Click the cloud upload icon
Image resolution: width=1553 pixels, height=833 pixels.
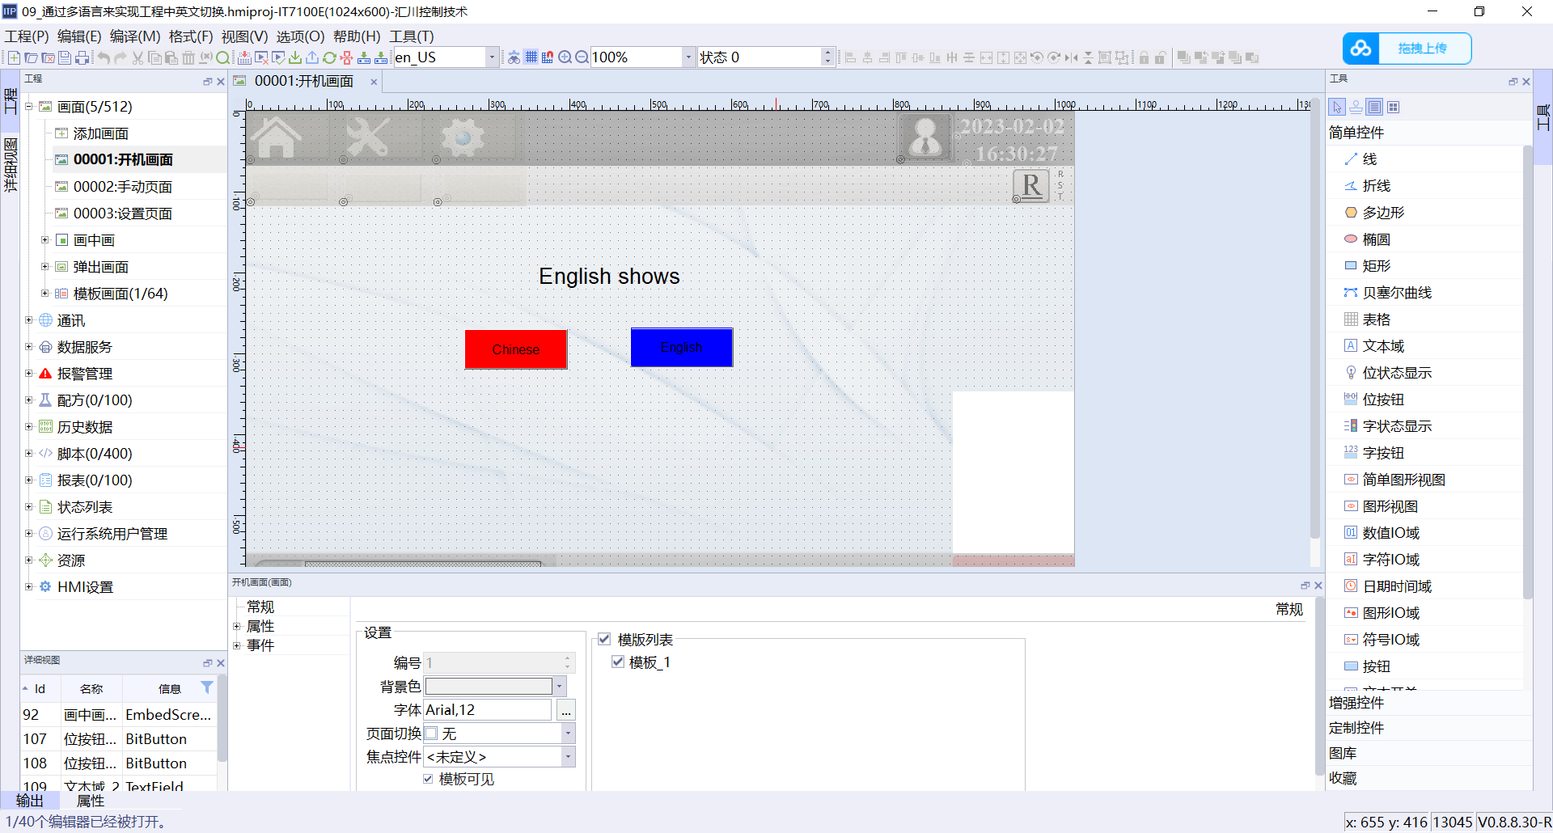point(1361,49)
